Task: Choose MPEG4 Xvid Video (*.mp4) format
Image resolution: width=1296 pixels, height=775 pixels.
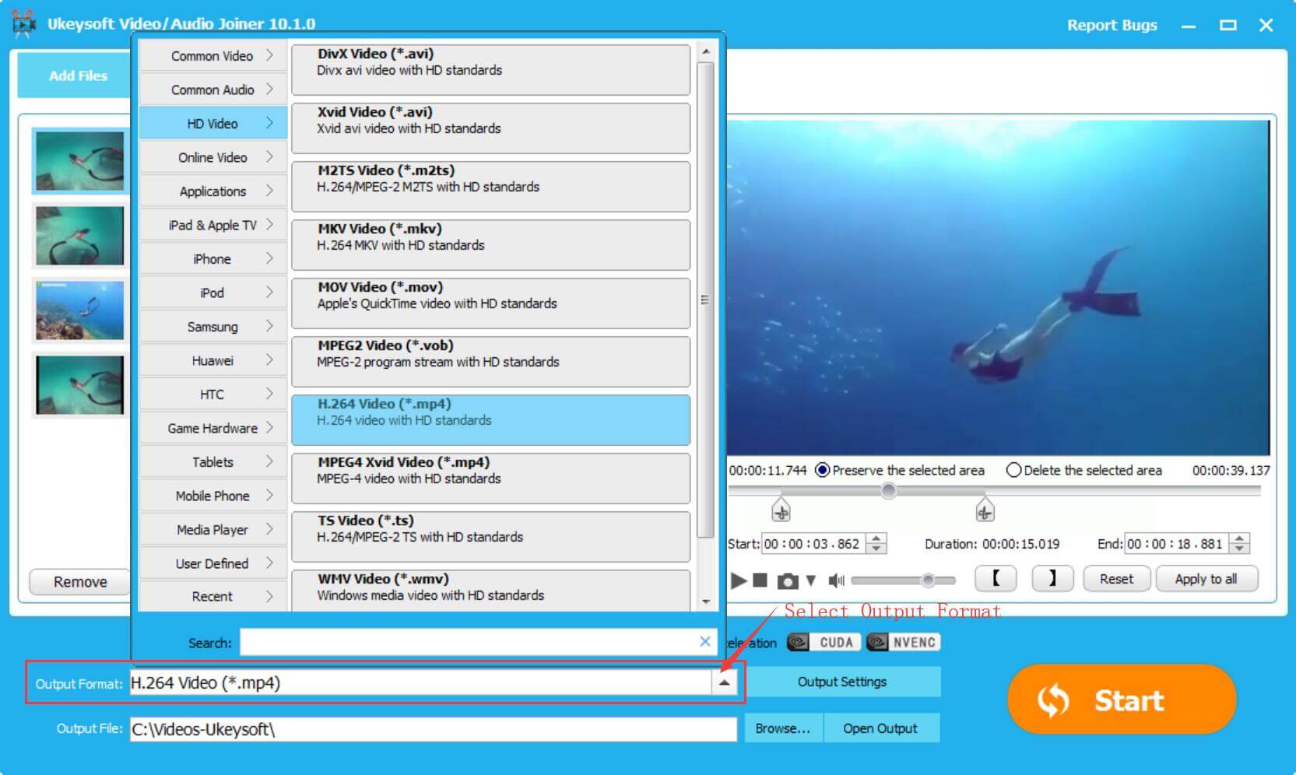Action: [x=490, y=478]
